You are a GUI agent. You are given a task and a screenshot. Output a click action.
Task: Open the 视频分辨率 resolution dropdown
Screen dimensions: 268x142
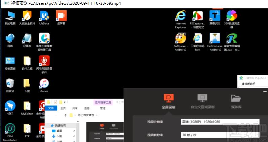220,122
